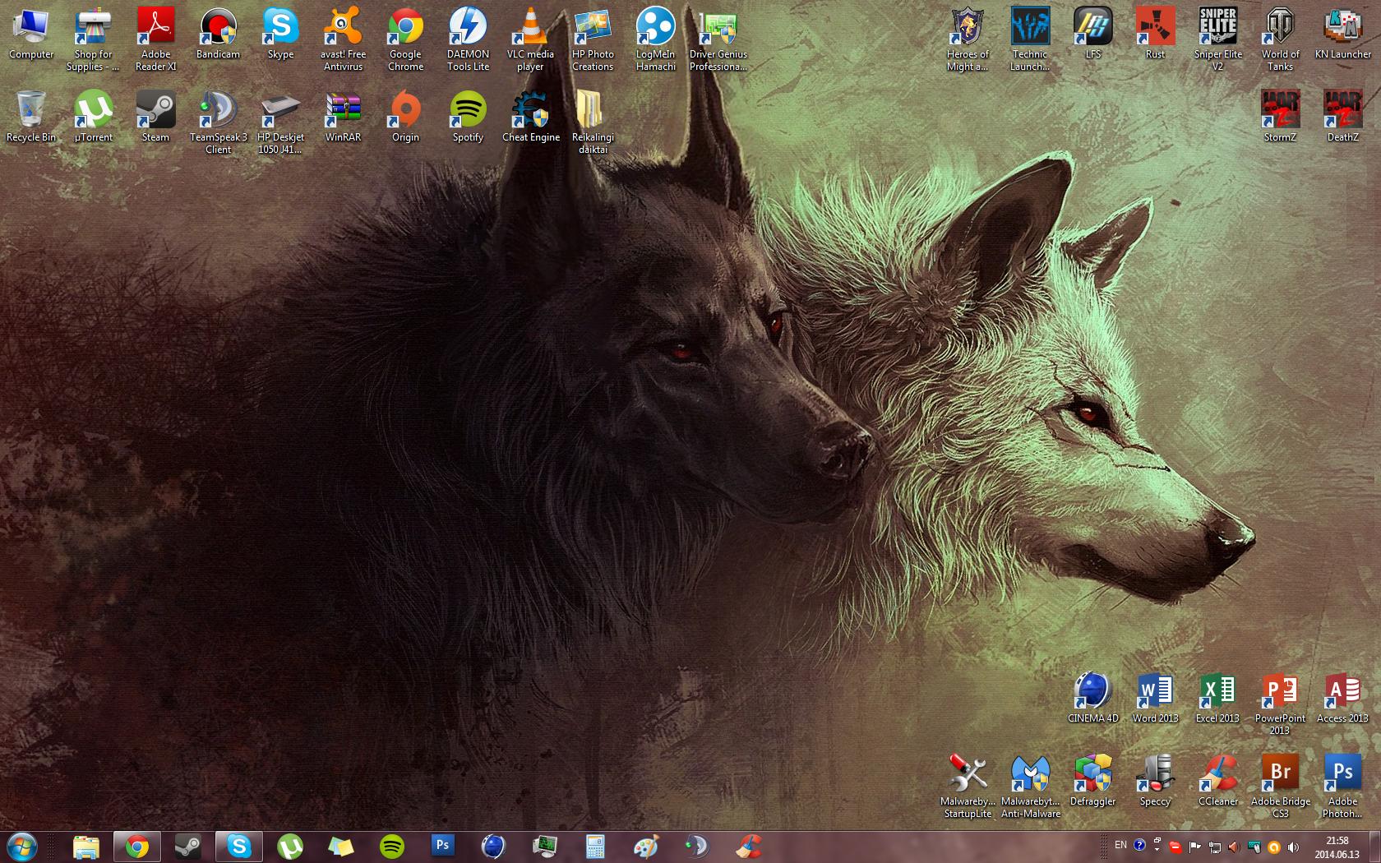Select the Sniper Elite V2 icon
The width and height of the screenshot is (1381, 863).
(x=1218, y=40)
